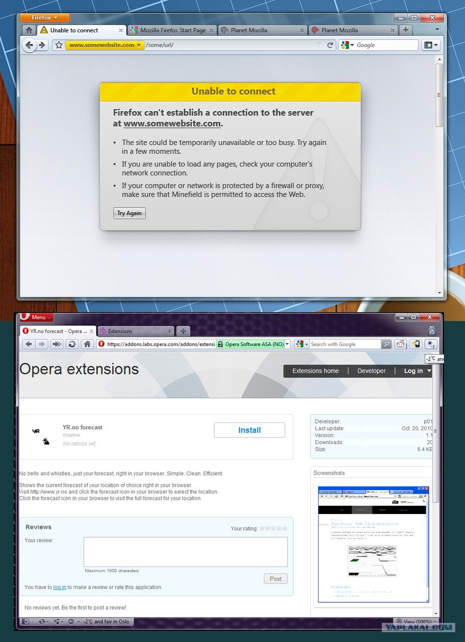
Task: Open the Firefox bookmarks menu button
Action: [431, 45]
